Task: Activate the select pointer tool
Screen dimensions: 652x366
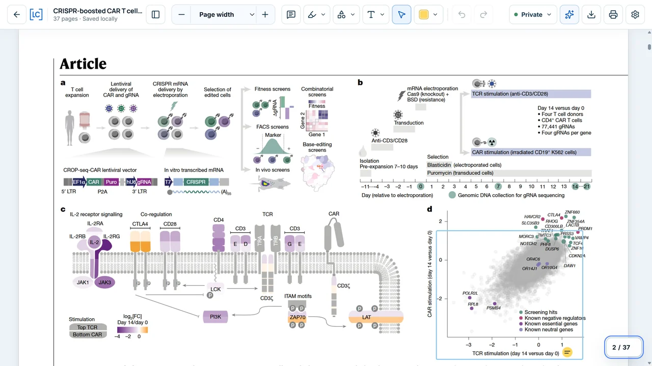Action: tap(401, 15)
